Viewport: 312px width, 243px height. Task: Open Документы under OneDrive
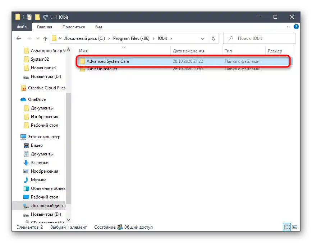42,108
